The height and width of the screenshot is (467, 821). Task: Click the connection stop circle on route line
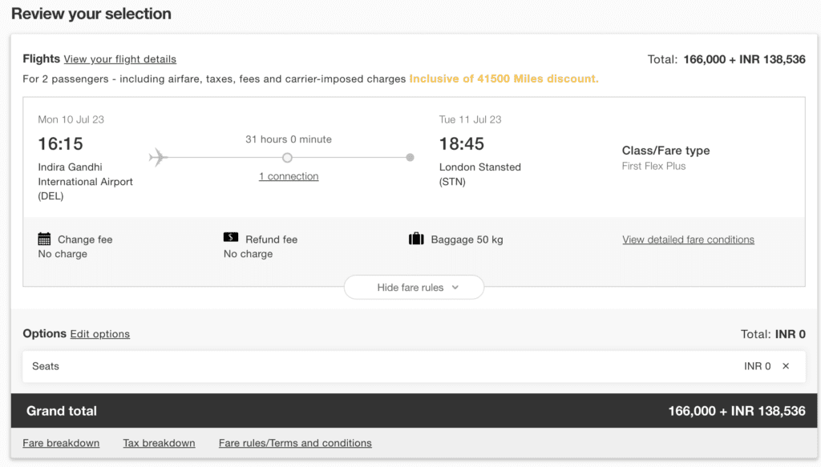pos(287,158)
